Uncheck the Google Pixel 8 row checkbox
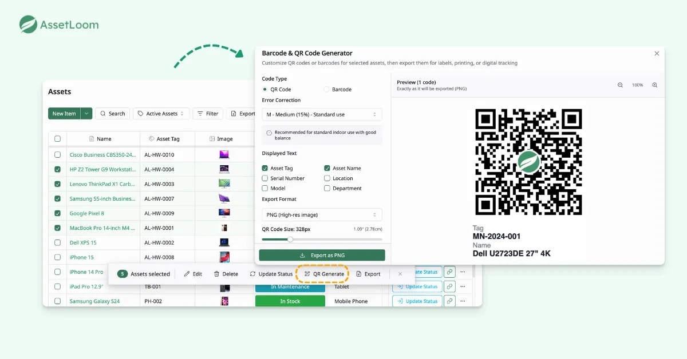The image size is (687, 359). click(57, 213)
